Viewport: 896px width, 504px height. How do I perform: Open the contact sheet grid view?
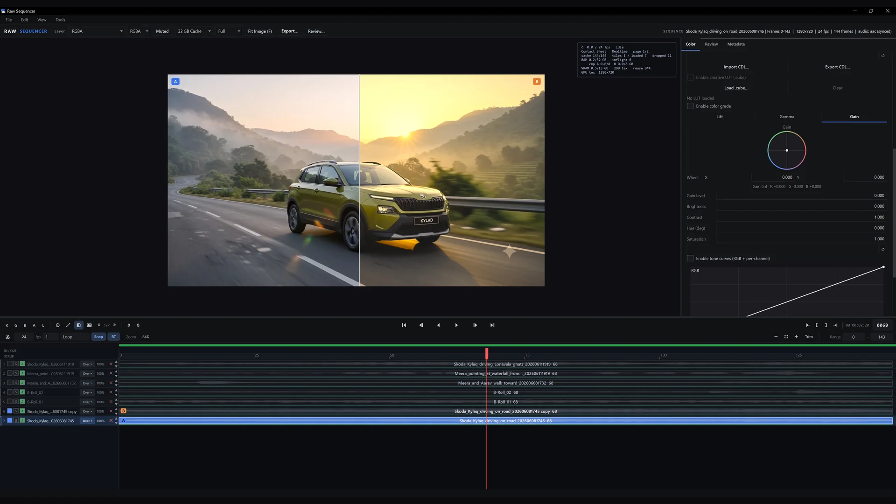(89, 325)
